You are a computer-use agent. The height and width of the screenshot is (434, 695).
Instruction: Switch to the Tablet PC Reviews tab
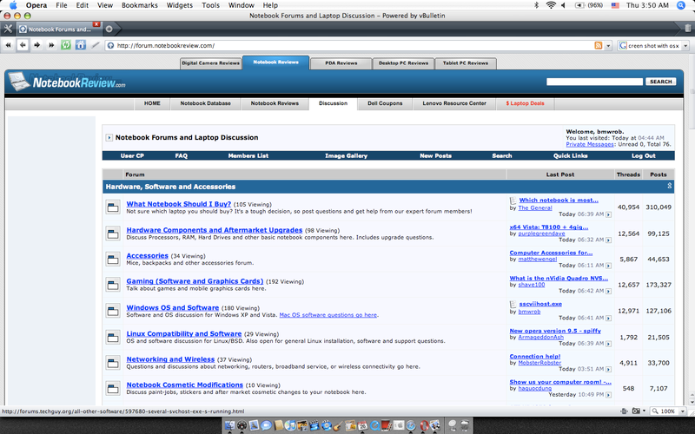point(466,63)
